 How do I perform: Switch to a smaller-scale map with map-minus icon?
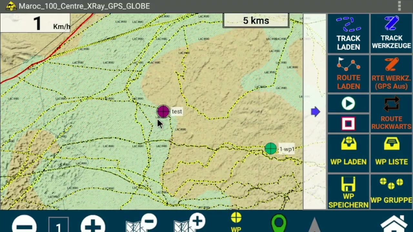pyautogui.click(x=141, y=223)
